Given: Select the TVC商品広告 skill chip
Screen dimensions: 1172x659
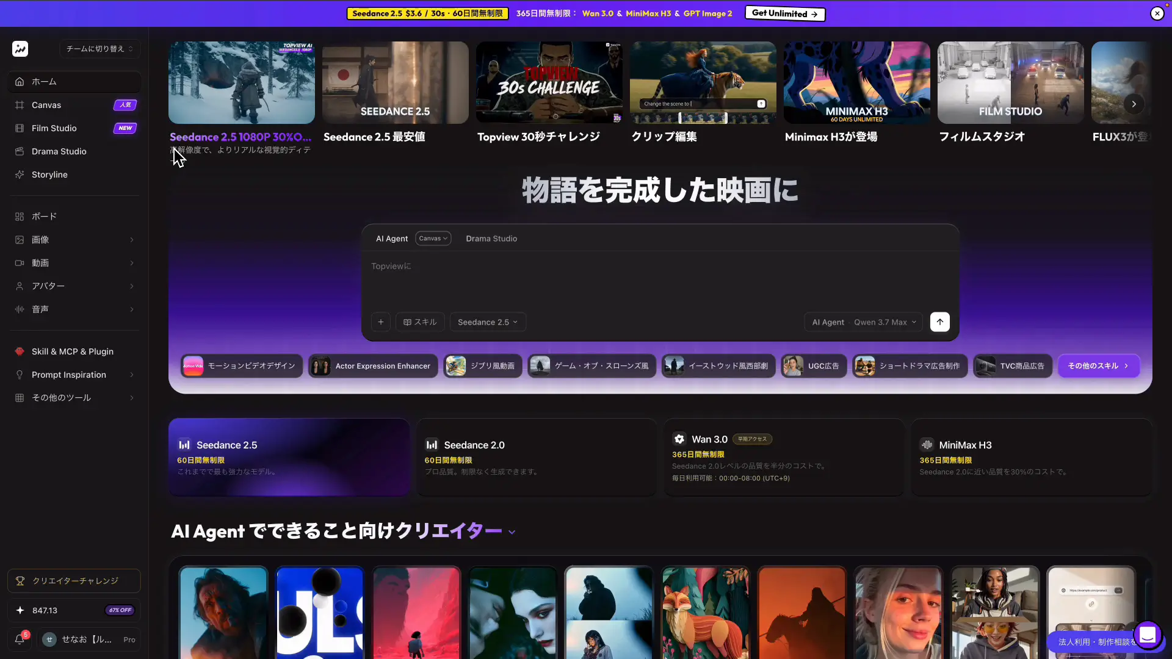Looking at the screenshot, I should click(1013, 366).
